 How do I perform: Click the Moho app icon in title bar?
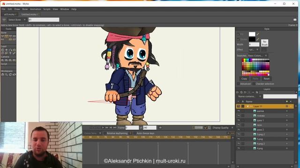(3, 4)
